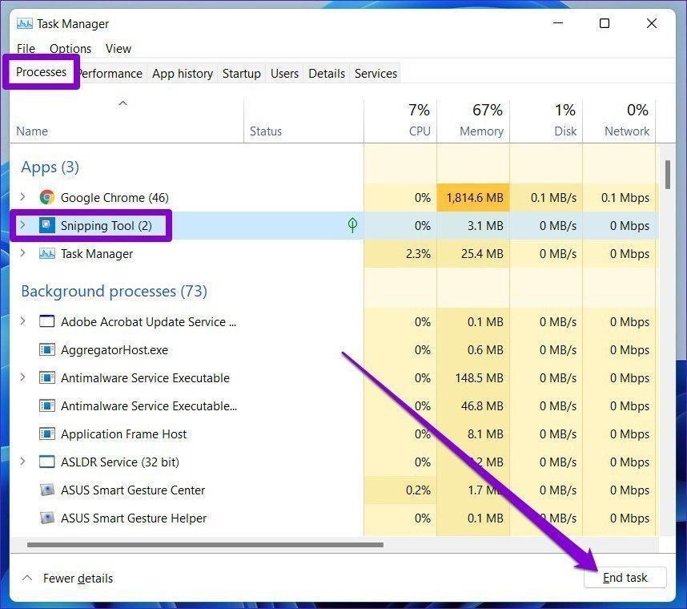Click the End task button
This screenshot has width=687, height=609.
coord(625,577)
